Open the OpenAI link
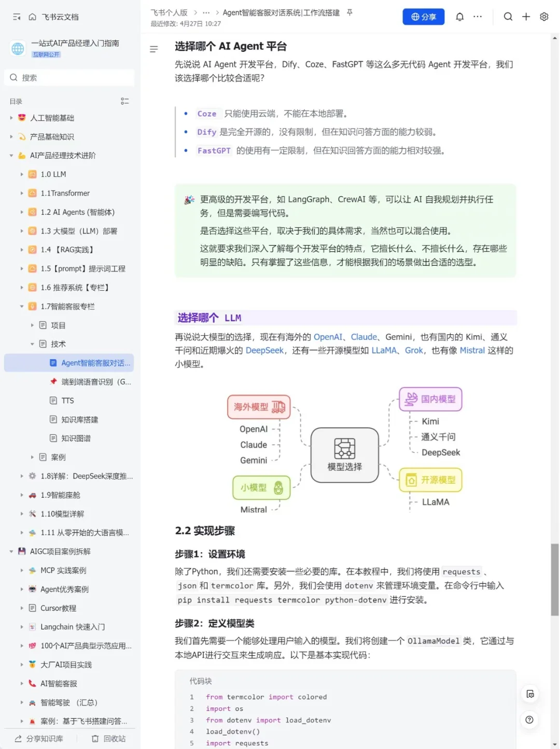Screen dimensions: 560x749 [328, 337]
